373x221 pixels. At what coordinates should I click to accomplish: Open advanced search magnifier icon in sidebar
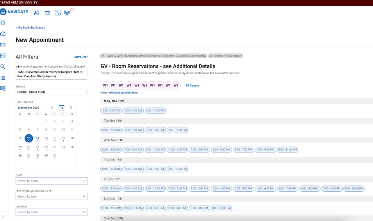coord(3,67)
